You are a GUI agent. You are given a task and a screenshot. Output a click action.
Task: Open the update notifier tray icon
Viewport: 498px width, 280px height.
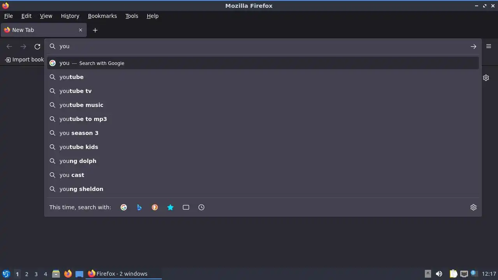point(474,274)
